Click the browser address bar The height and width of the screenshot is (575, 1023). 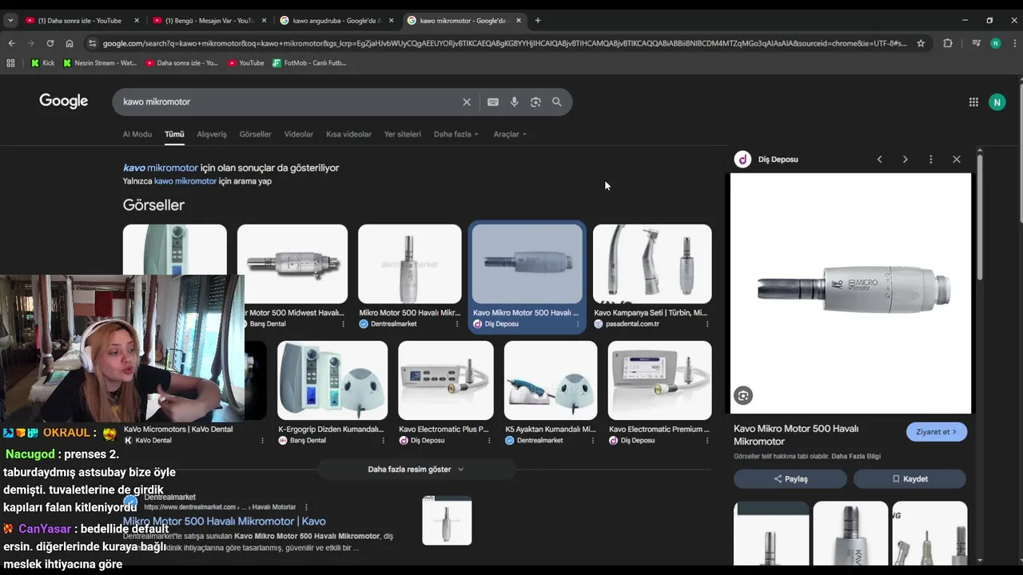click(x=504, y=43)
